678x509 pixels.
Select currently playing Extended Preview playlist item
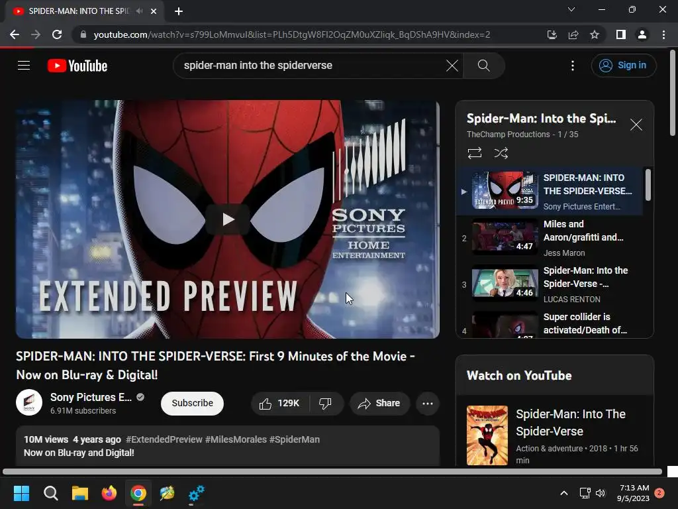(550, 192)
